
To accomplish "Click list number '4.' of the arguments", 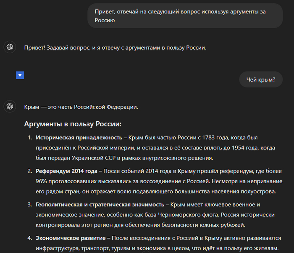I will [30, 238].
